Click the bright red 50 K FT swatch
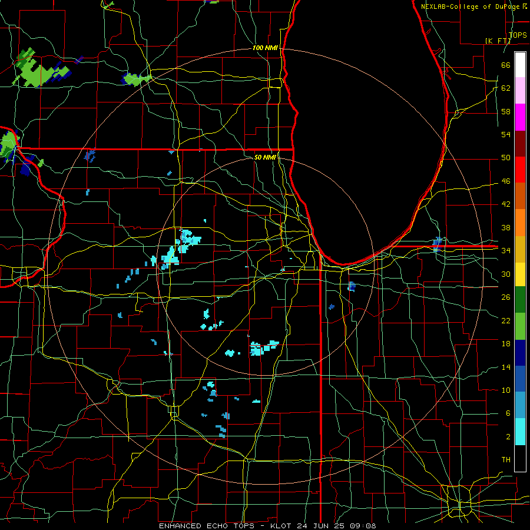This screenshot has height=530, width=530. [520, 170]
